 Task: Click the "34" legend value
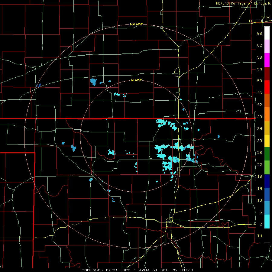click(260, 129)
